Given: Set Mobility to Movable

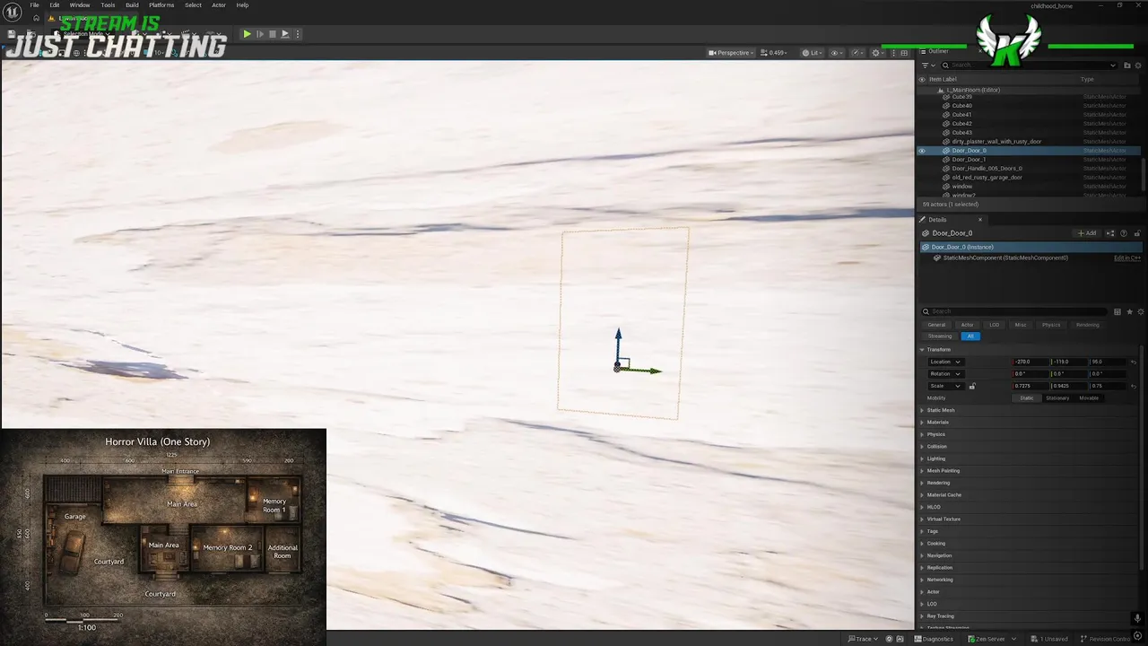Looking at the screenshot, I should [x=1089, y=398].
